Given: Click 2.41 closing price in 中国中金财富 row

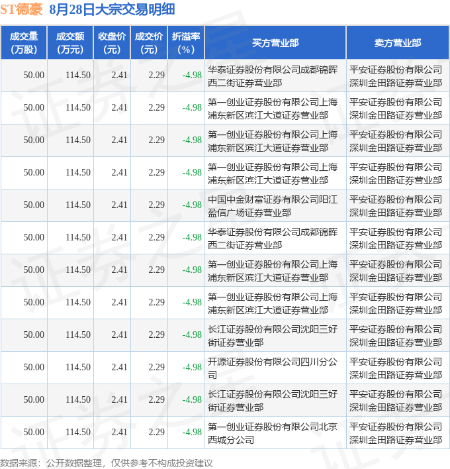Looking at the screenshot, I should [x=119, y=205].
